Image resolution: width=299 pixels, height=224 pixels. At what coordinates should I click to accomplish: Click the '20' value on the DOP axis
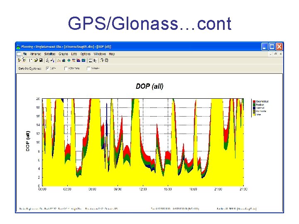(38, 99)
